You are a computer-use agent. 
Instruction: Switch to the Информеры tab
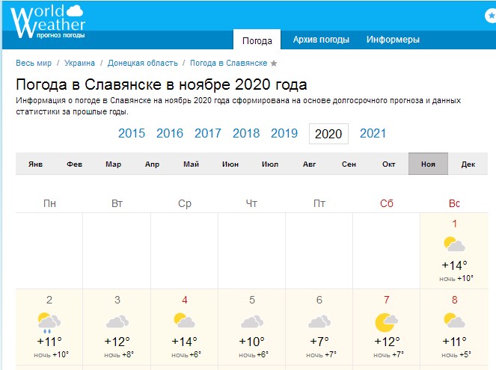click(x=393, y=40)
